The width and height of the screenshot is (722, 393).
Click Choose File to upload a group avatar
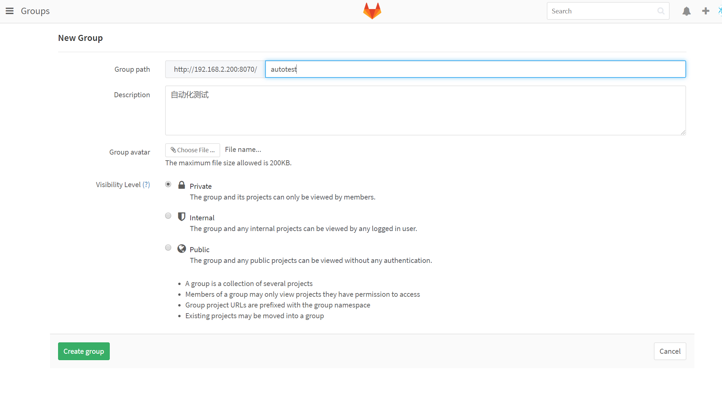192,150
